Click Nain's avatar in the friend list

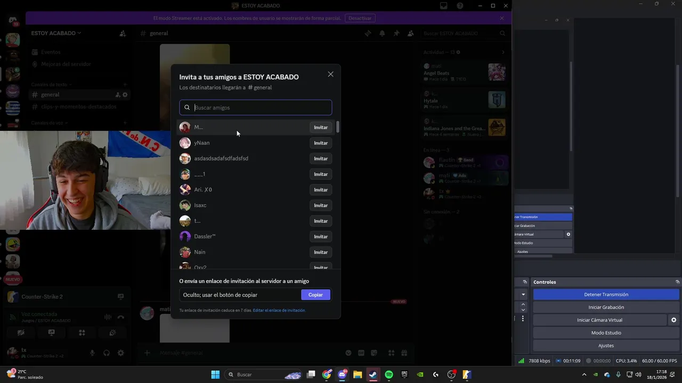pyautogui.click(x=185, y=252)
